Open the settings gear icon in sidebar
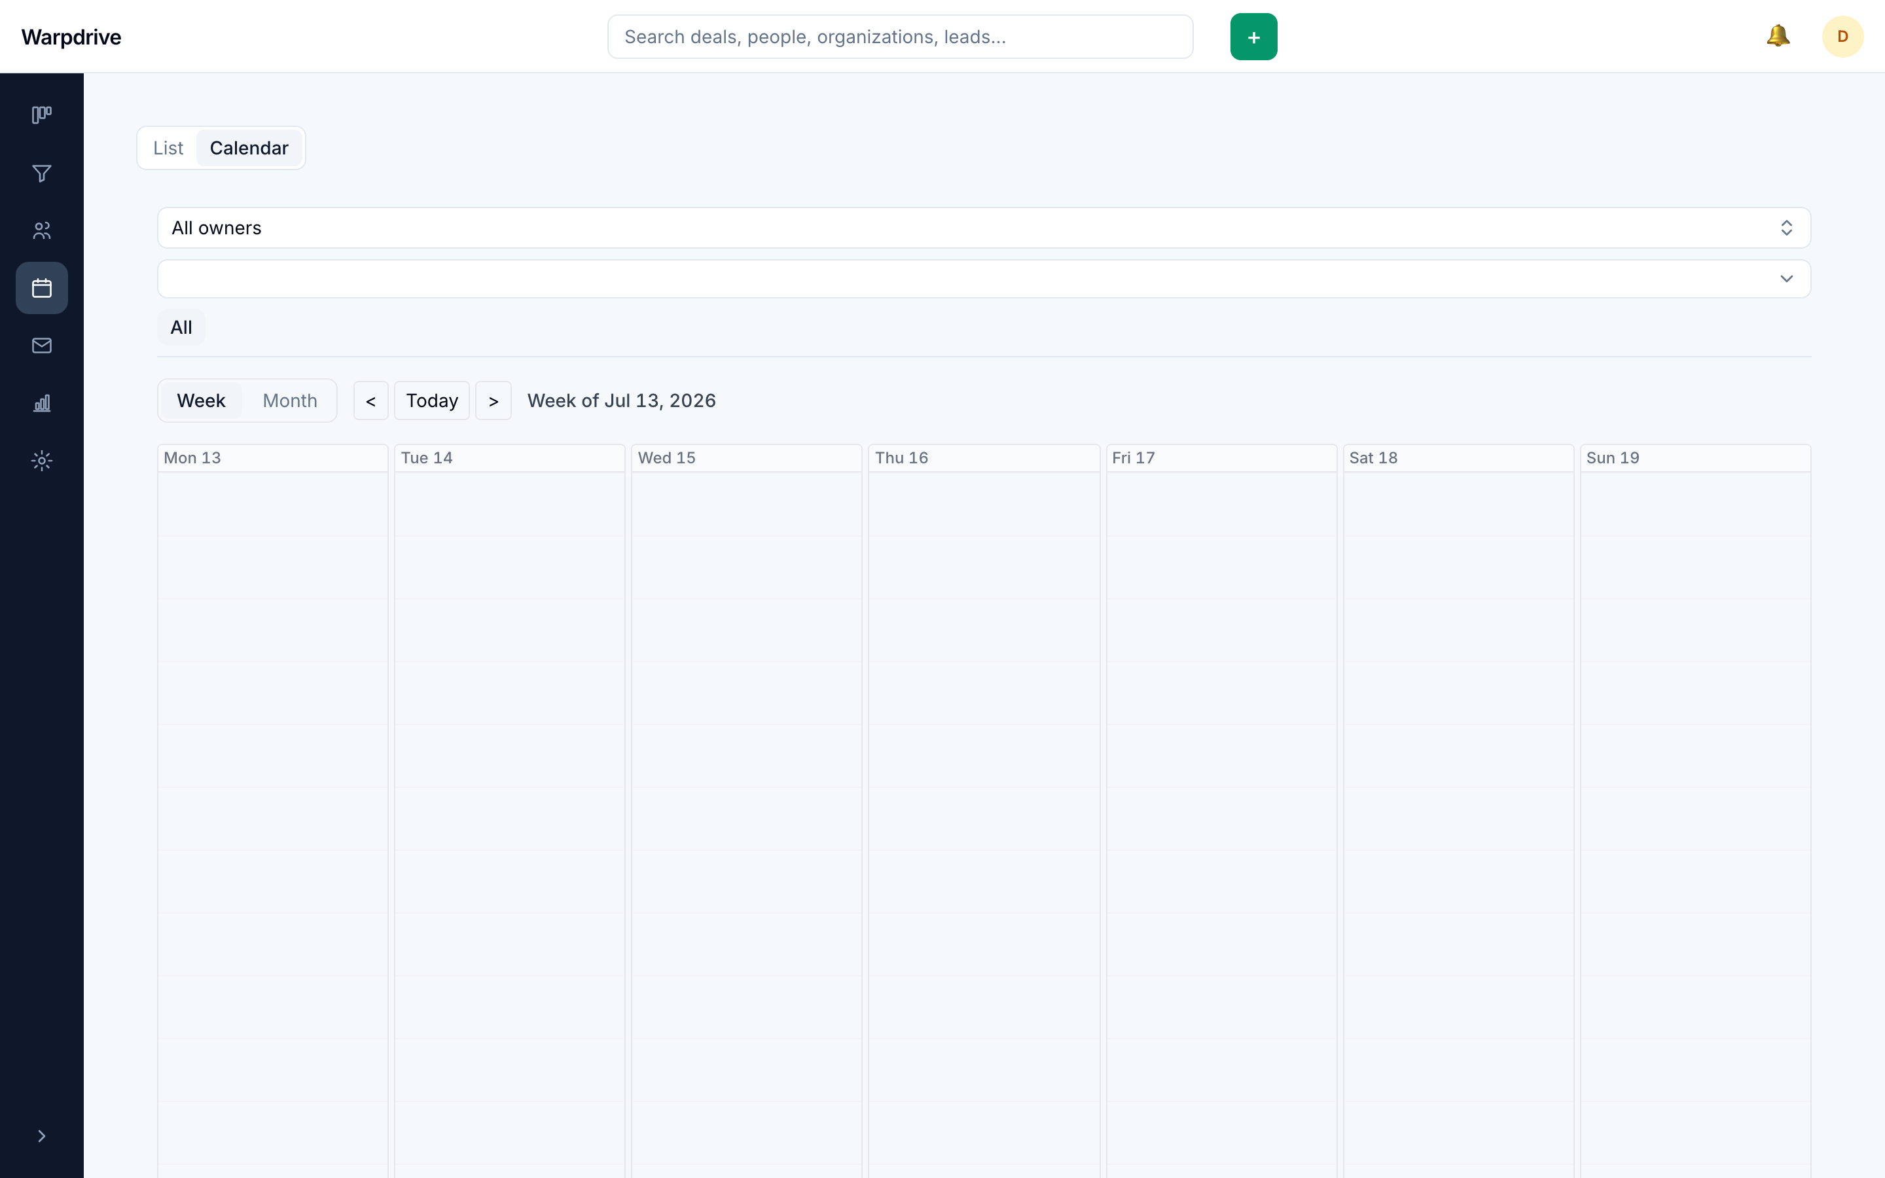Screen dimensions: 1885x1178 [42, 461]
